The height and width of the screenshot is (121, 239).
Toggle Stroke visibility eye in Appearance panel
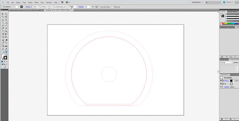click(x=221, y=81)
